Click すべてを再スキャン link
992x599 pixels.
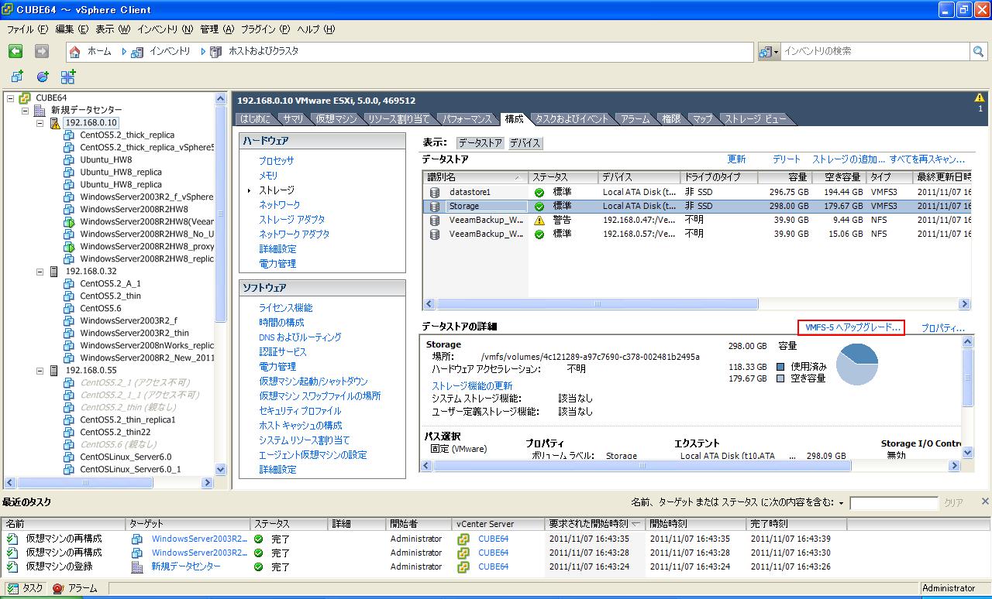(x=927, y=159)
